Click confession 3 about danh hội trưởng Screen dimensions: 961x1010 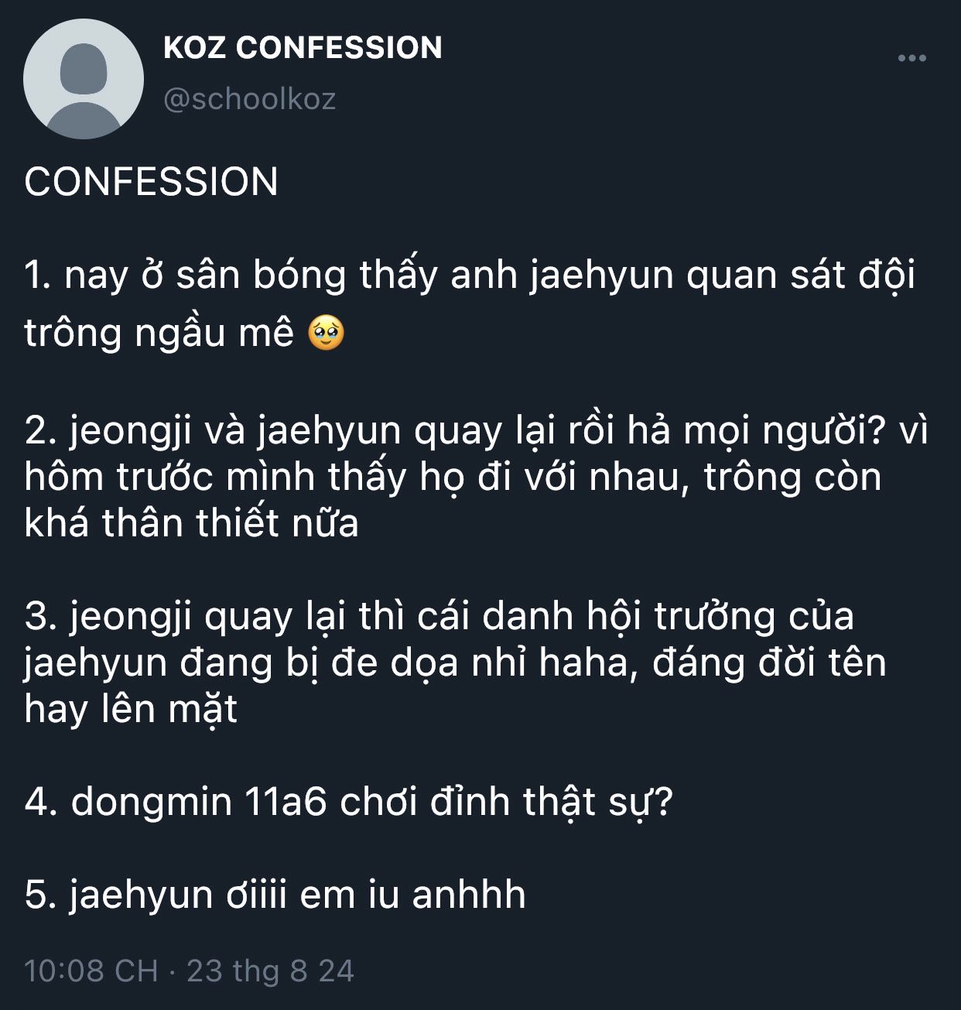pyautogui.click(x=455, y=662)
